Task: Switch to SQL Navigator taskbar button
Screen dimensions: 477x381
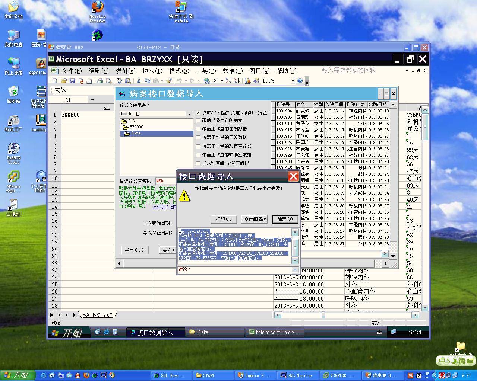Action: pos(171,375)
